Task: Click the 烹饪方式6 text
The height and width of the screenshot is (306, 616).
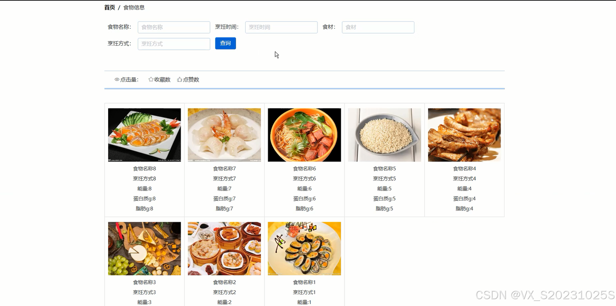Action: tap(305, 179)
